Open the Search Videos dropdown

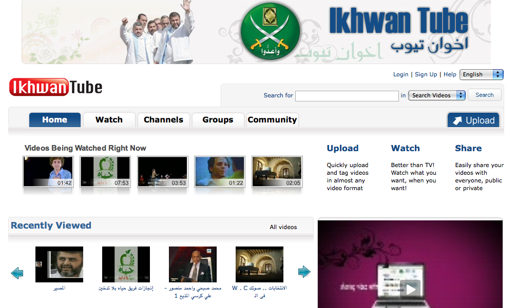(x=436, y=95)
